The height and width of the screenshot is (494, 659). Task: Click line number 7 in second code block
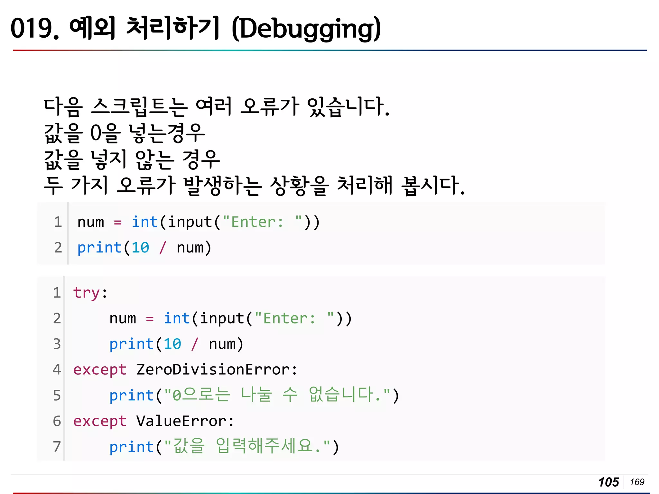point(57,447)
